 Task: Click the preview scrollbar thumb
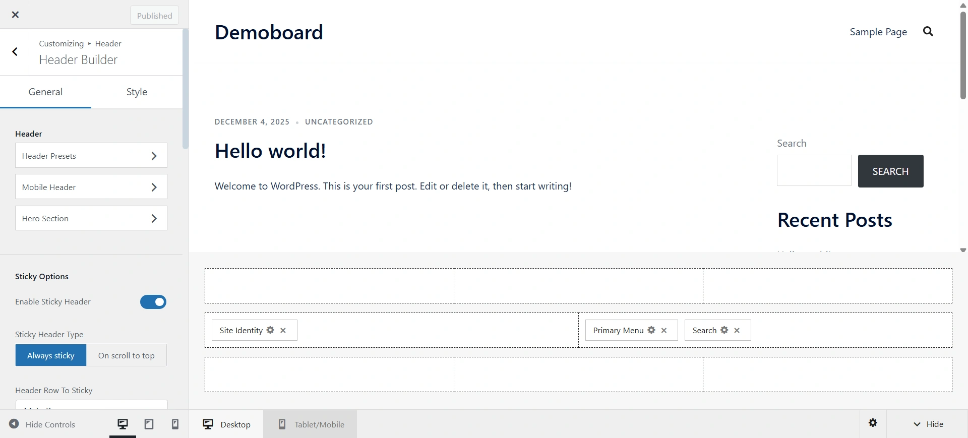pos(963,54)
